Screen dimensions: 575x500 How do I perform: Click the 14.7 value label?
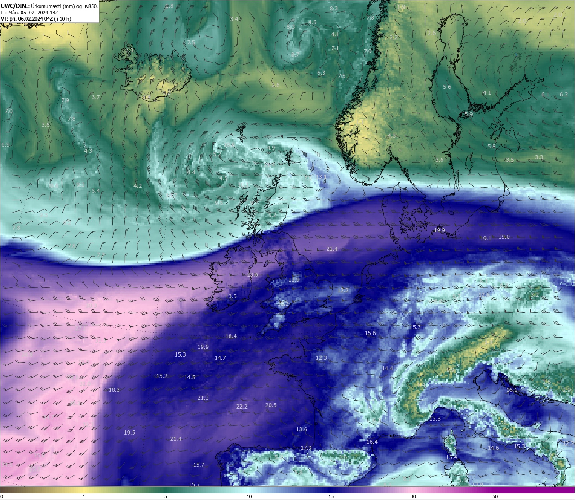(220, 358)
